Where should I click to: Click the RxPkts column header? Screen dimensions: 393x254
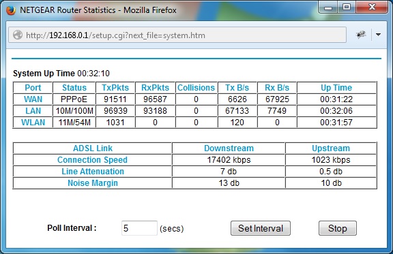pyautogui.click(x=155, y=88)
